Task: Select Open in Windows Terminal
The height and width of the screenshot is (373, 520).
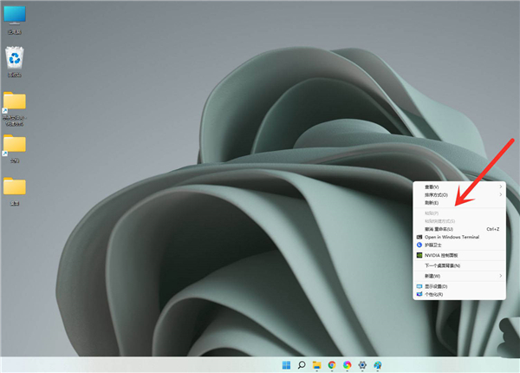Action: [451, 237]
